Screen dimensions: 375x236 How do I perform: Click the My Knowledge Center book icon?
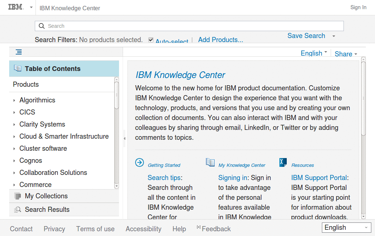click(x=210, y=162)
